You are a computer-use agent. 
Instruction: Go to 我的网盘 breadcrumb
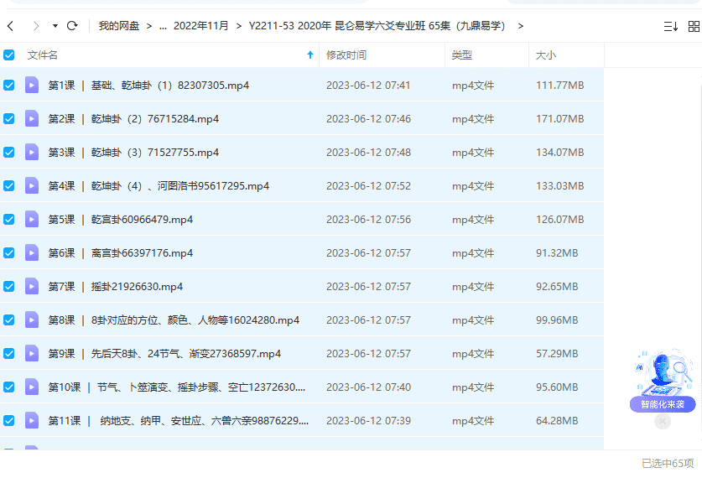click(x=118, y=26)
